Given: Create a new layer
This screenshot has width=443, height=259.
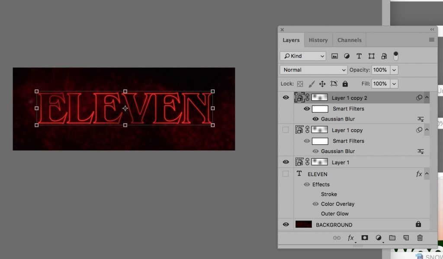Looking at the screenshot, I should 406,238.
